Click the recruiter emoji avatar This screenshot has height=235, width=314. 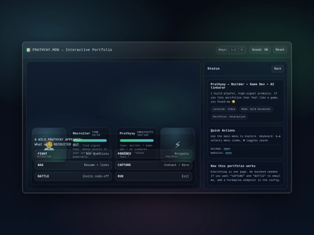49,145
